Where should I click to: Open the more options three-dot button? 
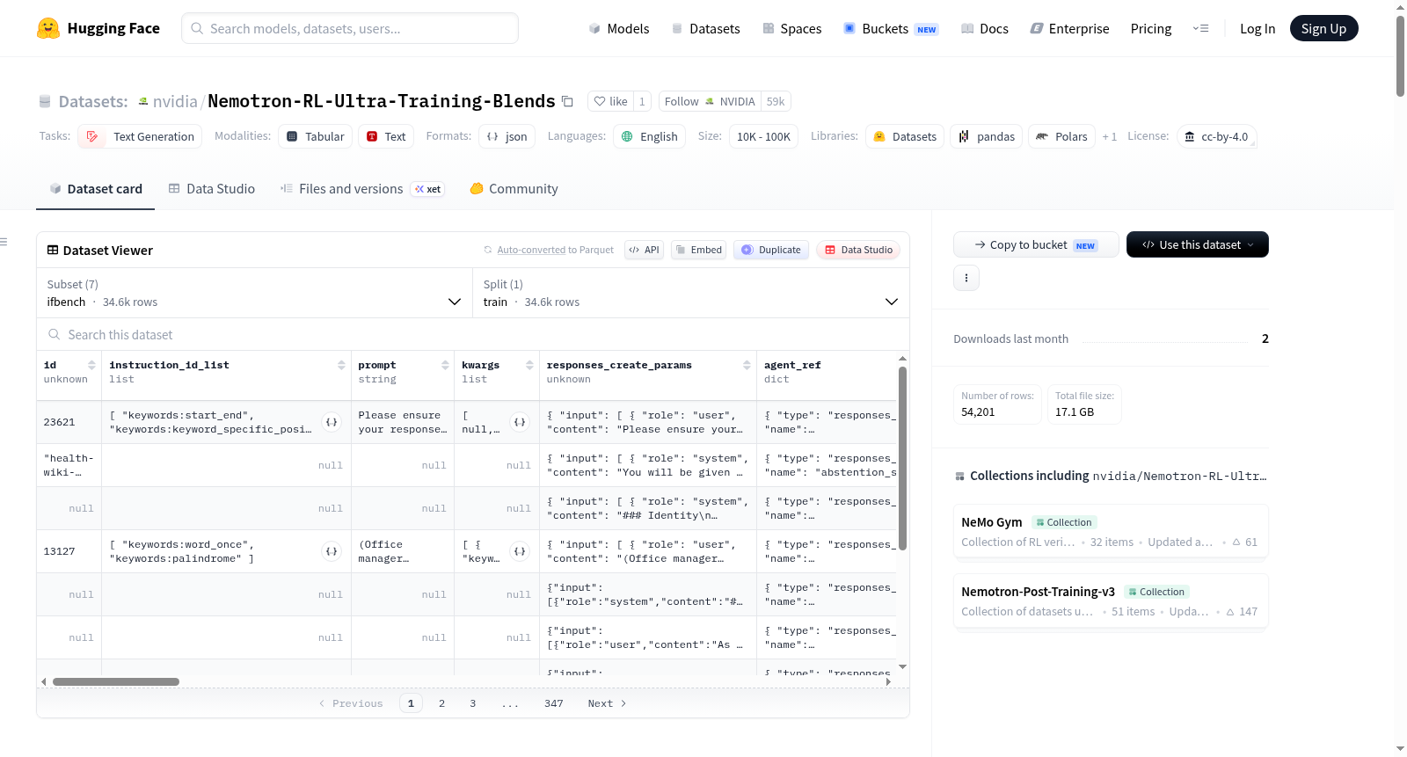(966, 278)
